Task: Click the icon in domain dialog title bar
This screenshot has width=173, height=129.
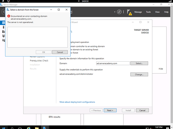Action: (8, 10)
